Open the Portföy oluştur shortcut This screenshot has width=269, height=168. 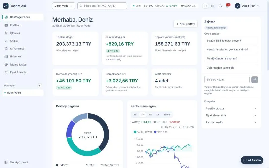231,108
